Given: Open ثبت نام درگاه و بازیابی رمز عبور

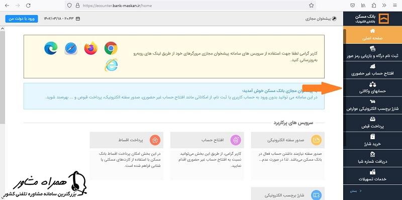Looking at the screenshot, I should [x=372, y=52].
